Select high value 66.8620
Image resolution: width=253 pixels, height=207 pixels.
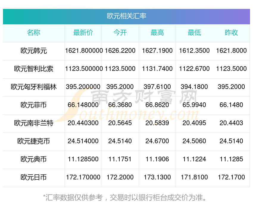[x=157, y=105]
